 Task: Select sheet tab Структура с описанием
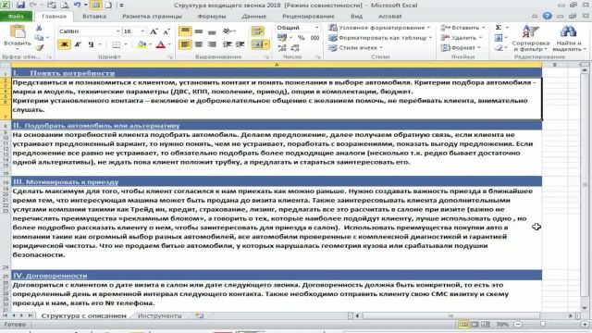pos(83,315)
